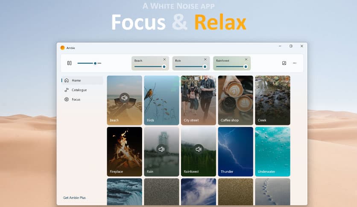
Task: Play the Fireplace sound tile
Action: coord(125,151)
